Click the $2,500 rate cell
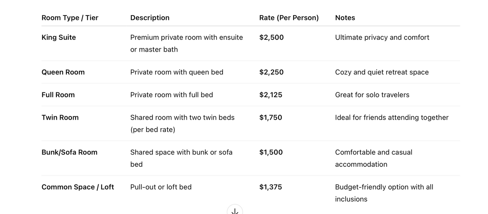The image size is (488, 214). (x=271, y=37)
